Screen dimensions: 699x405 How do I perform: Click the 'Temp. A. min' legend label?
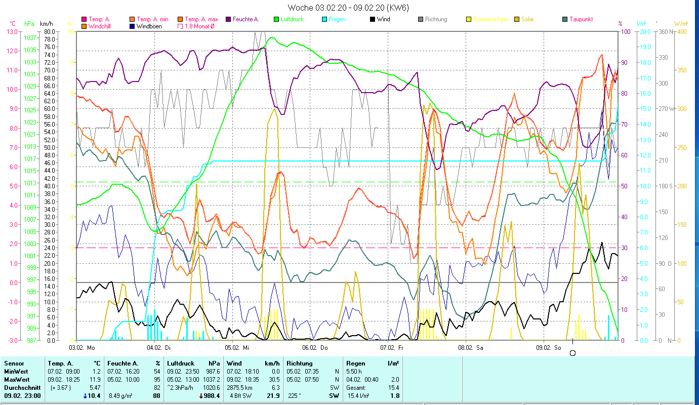tap(153, 19)
